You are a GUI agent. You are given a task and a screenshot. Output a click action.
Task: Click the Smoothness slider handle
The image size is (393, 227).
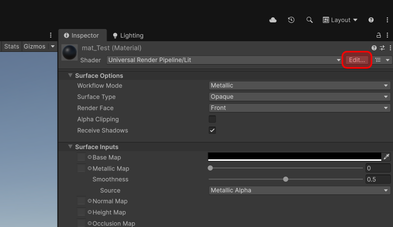point(285,179)
